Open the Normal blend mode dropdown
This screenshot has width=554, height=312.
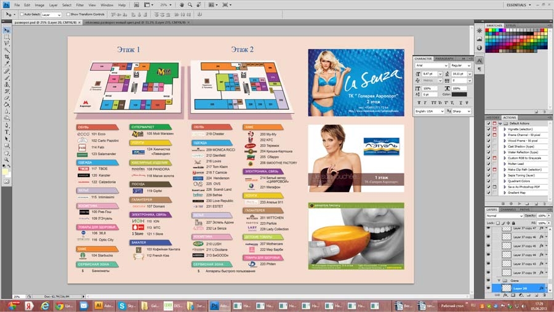pyautogui.click(x=505, y=215)
